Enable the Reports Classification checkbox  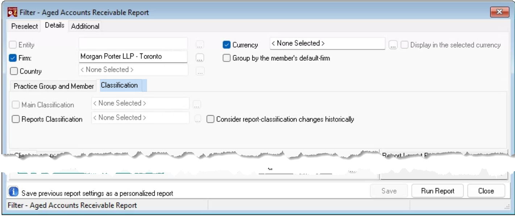click(x=16, y=119)
